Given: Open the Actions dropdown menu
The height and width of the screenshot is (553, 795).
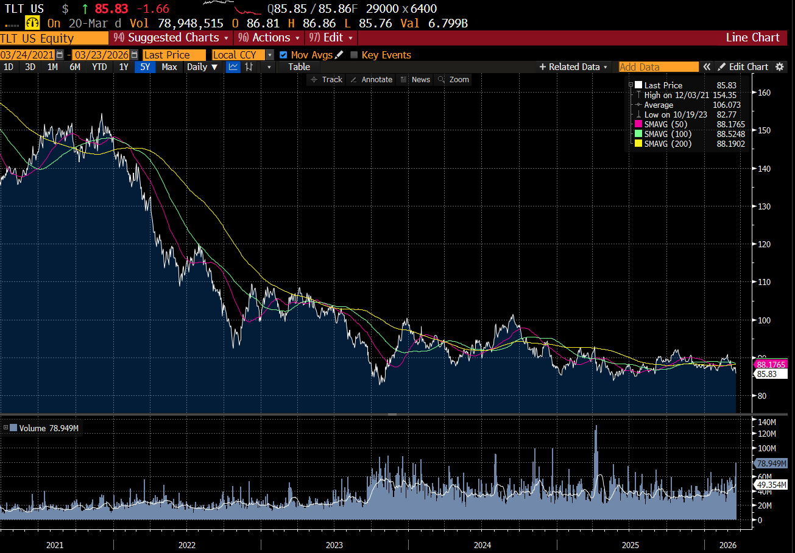Looking at the screenshot, I should click(269, 38).
